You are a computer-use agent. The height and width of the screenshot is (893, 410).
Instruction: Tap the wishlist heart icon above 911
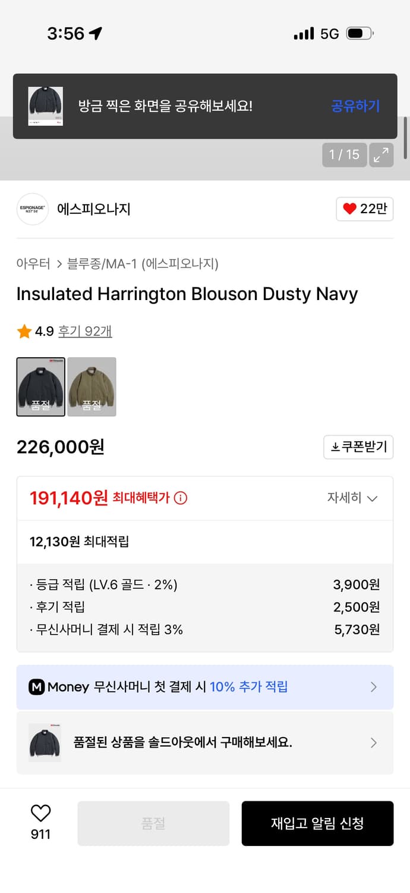pyautogui.click(x=40, y=812)
